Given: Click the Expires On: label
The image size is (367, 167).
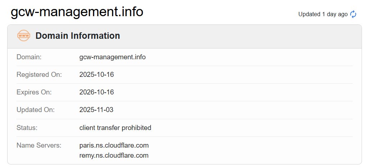Looking at the screenshot, I should [x=34, y=92].
